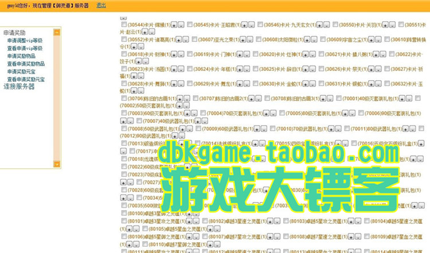Tick checkbox for 70001 40级灭套装礼包
Viewport: 430px width, 253px height.
coord(339,98)
